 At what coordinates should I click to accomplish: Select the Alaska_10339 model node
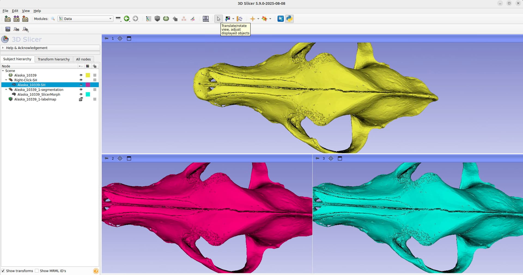25,75
